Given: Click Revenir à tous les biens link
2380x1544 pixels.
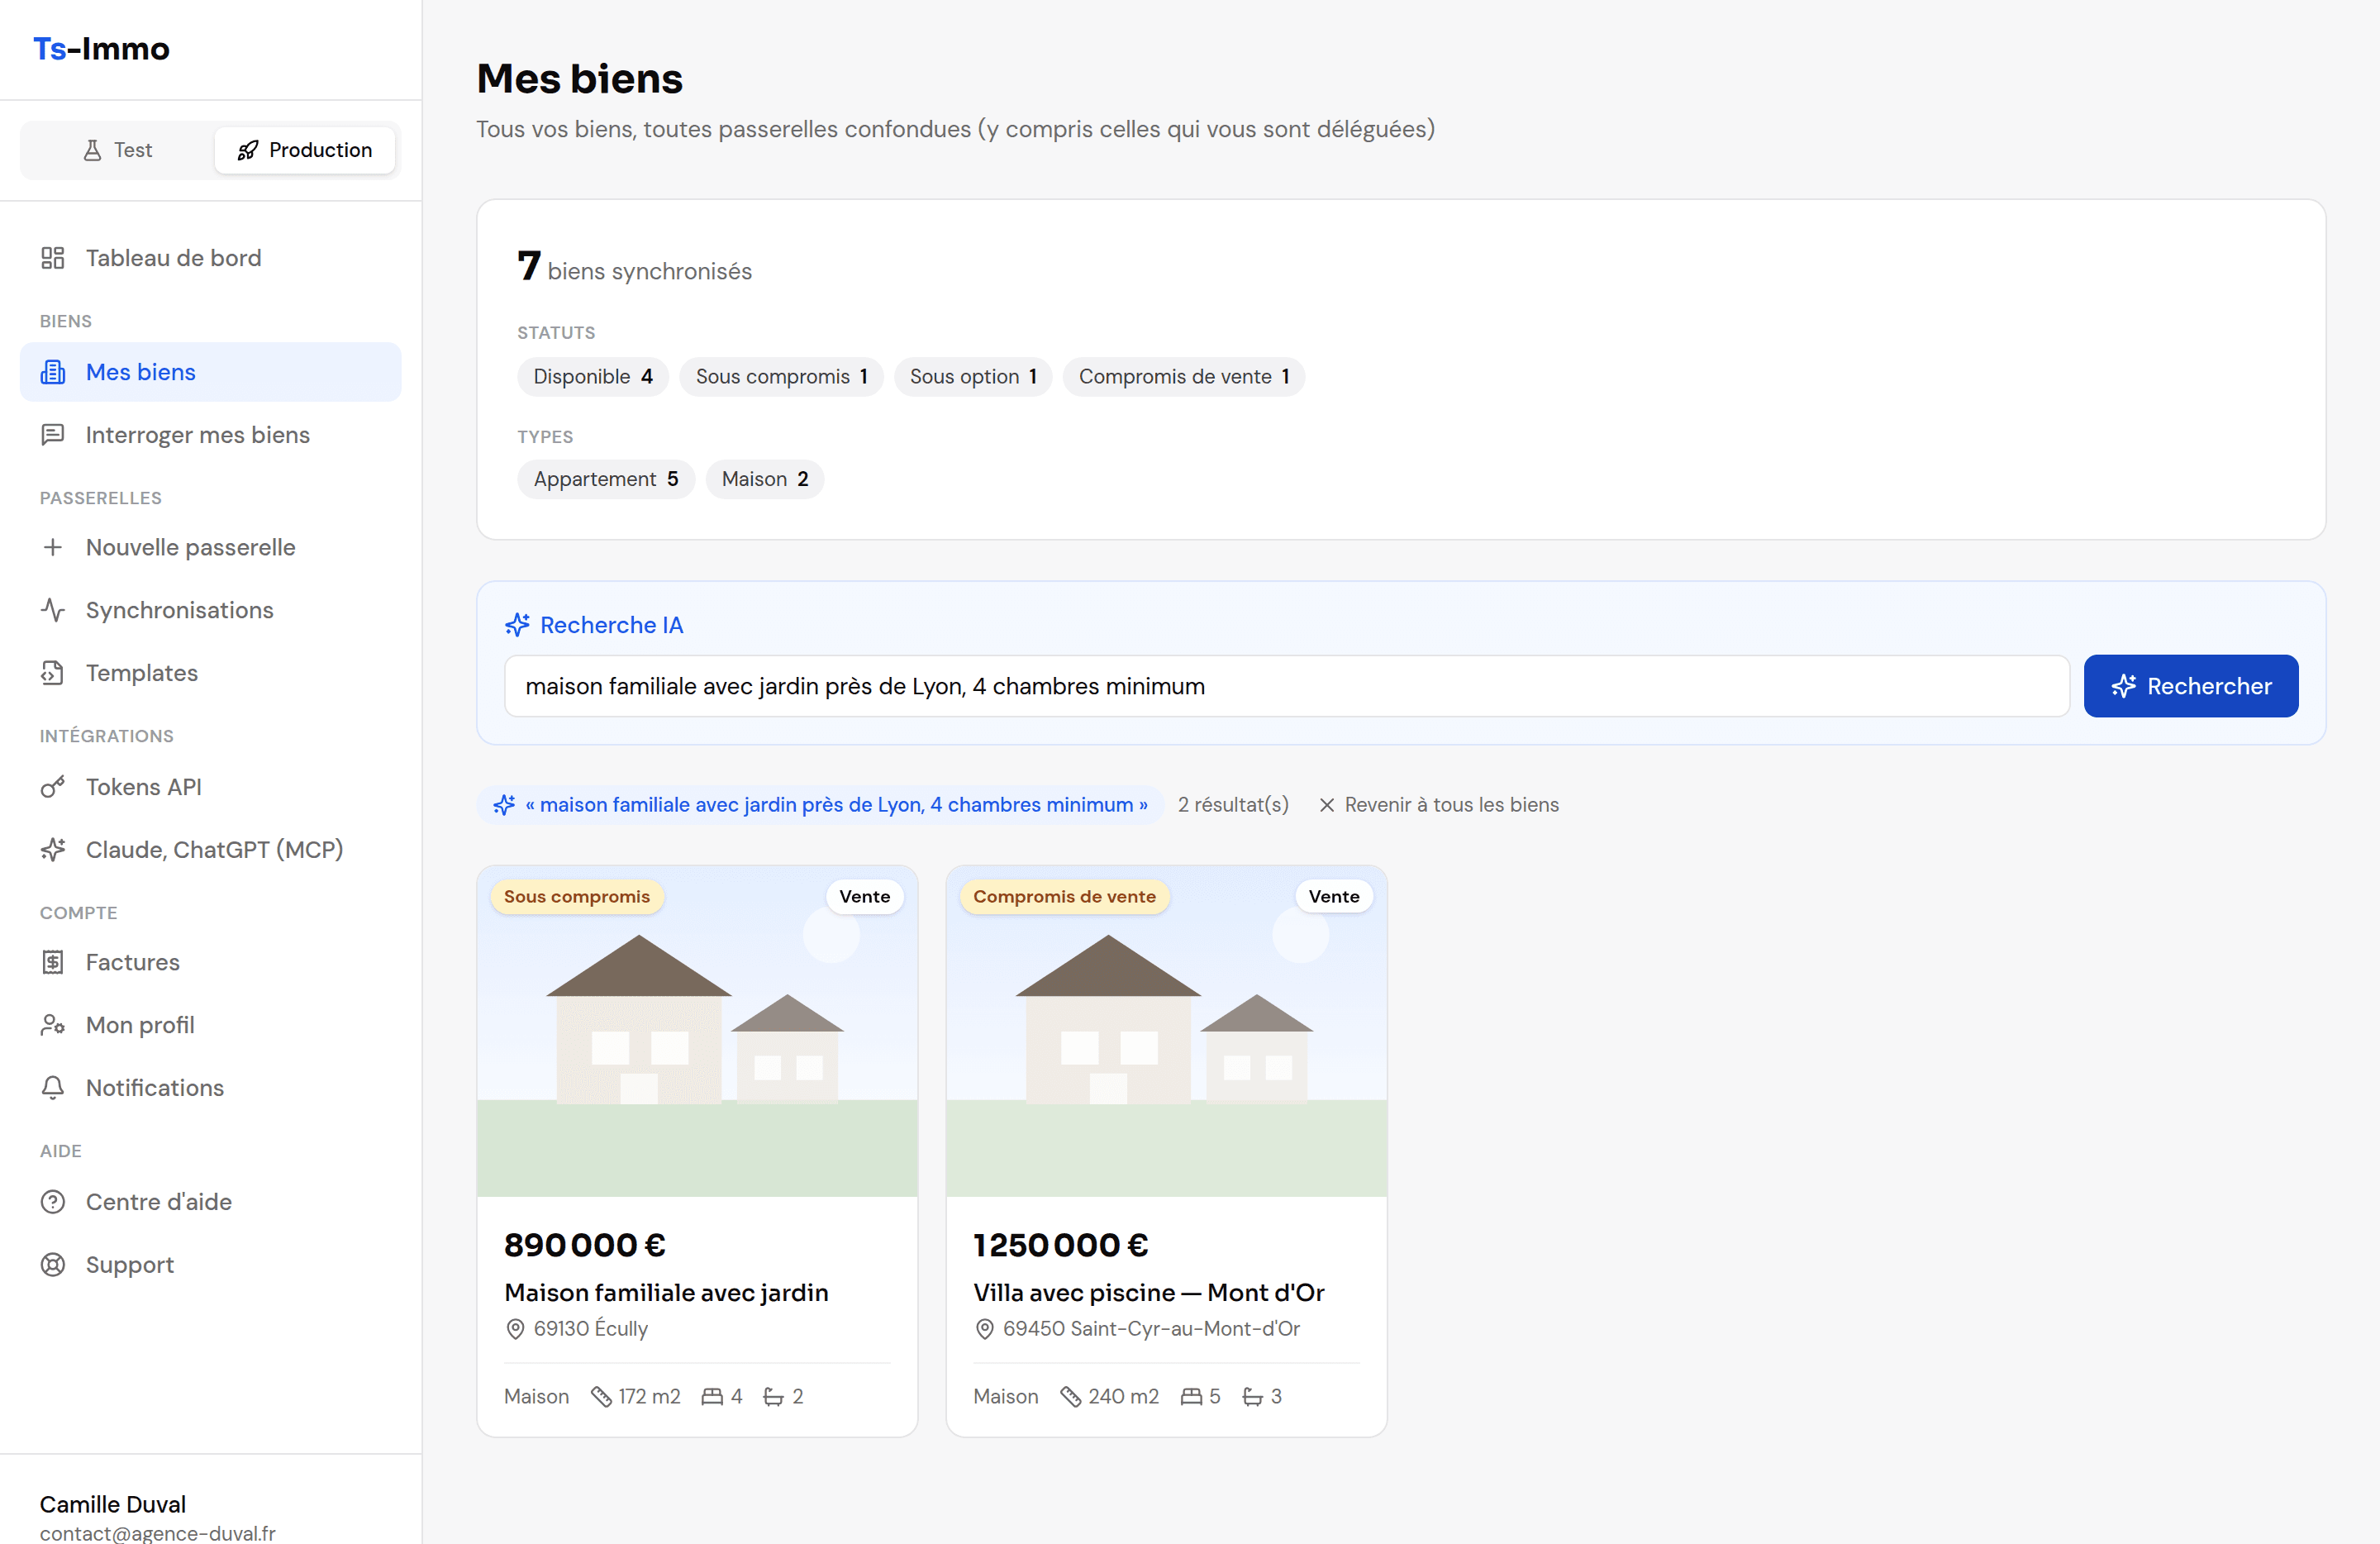Looking at the screenshot, I should pyautogui.click(x=1439, y=805).
